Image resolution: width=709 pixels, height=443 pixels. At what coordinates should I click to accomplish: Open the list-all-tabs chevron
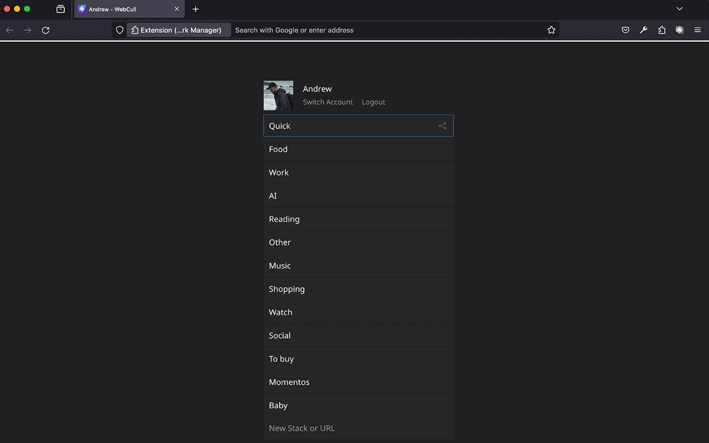(679, 9)
